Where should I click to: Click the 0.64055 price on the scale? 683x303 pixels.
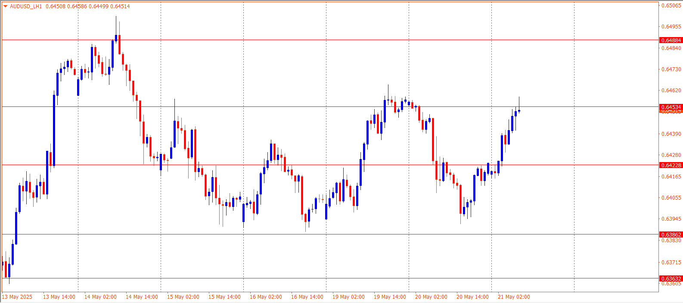(x=671, y=198)
